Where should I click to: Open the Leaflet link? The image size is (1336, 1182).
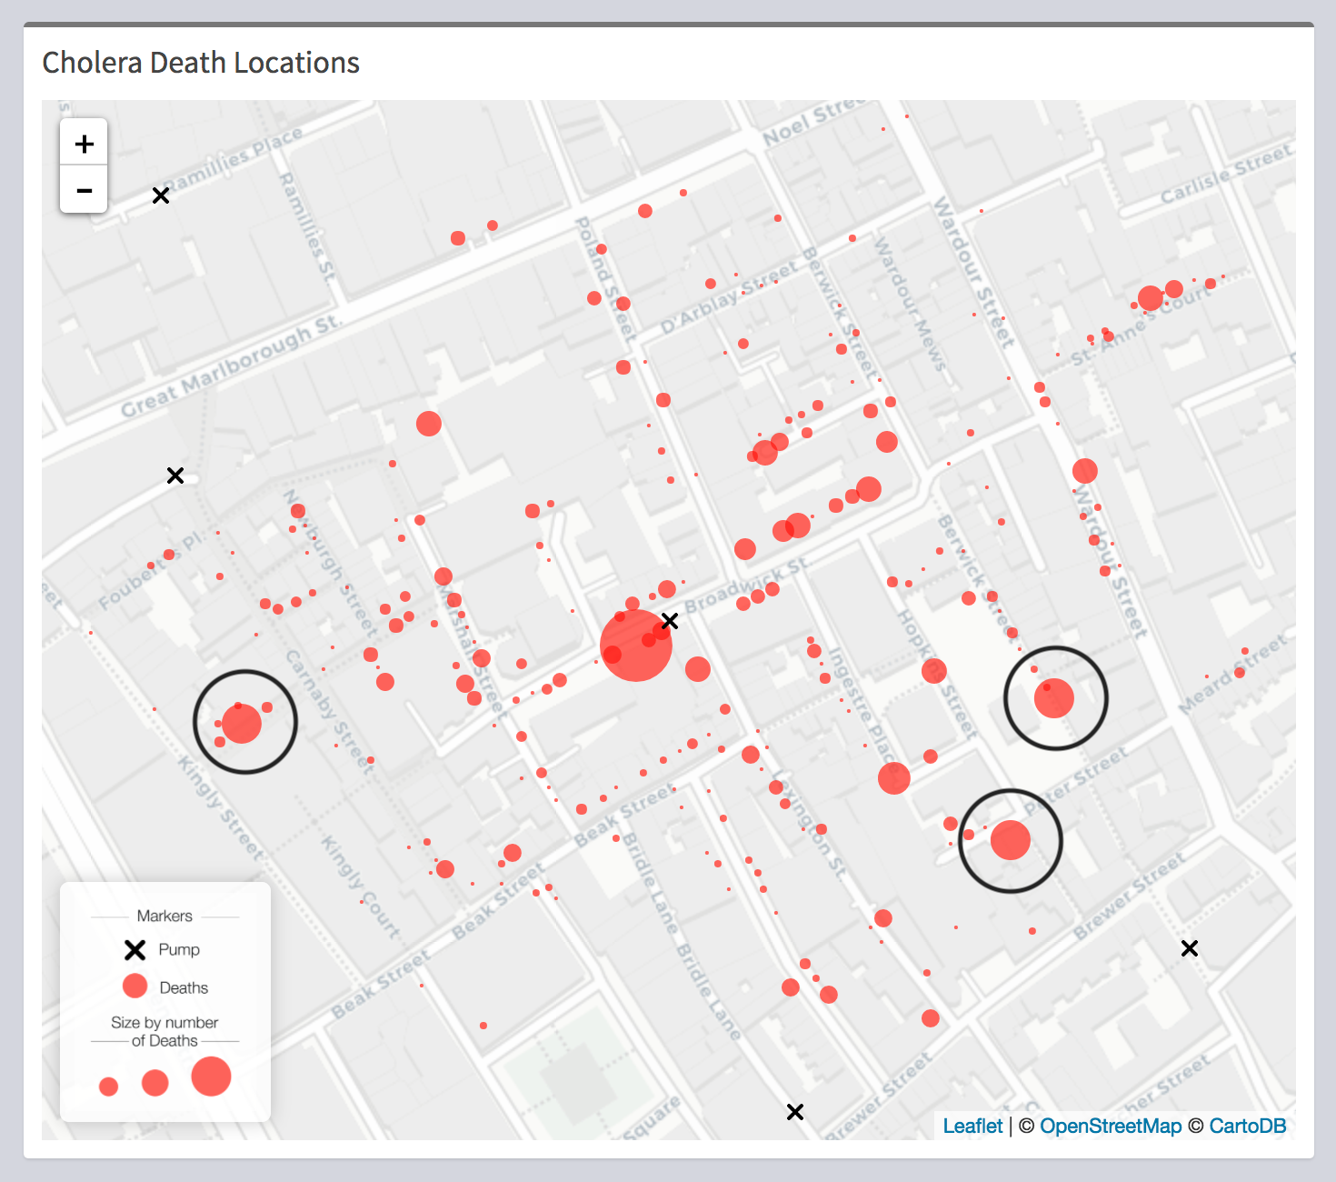[972, 1126]
